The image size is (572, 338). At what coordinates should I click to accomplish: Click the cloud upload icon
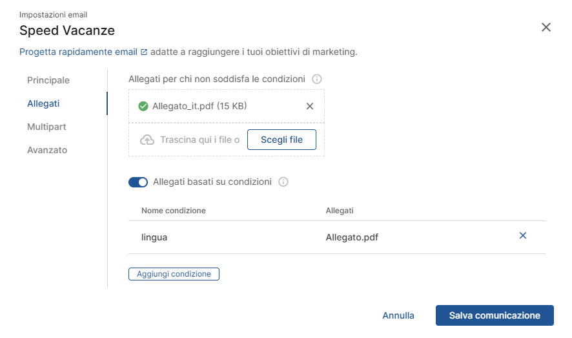tap(147, 140)
